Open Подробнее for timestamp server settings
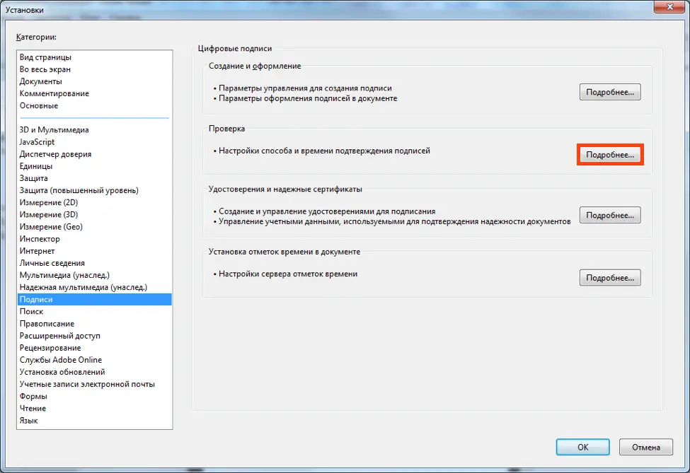 coord(610,277)
